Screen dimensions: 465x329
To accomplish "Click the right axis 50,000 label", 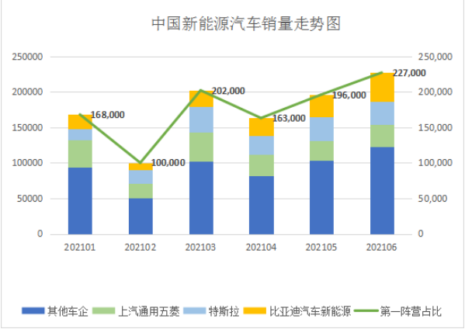I will tap(432, 199).
